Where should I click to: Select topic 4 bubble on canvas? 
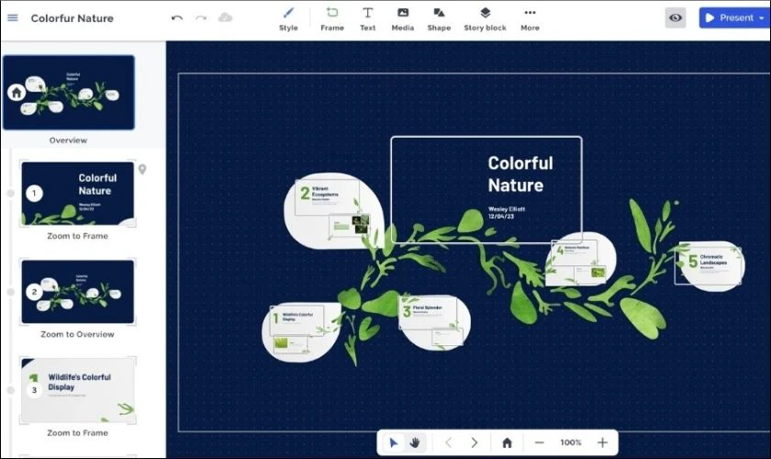point(580,260)
